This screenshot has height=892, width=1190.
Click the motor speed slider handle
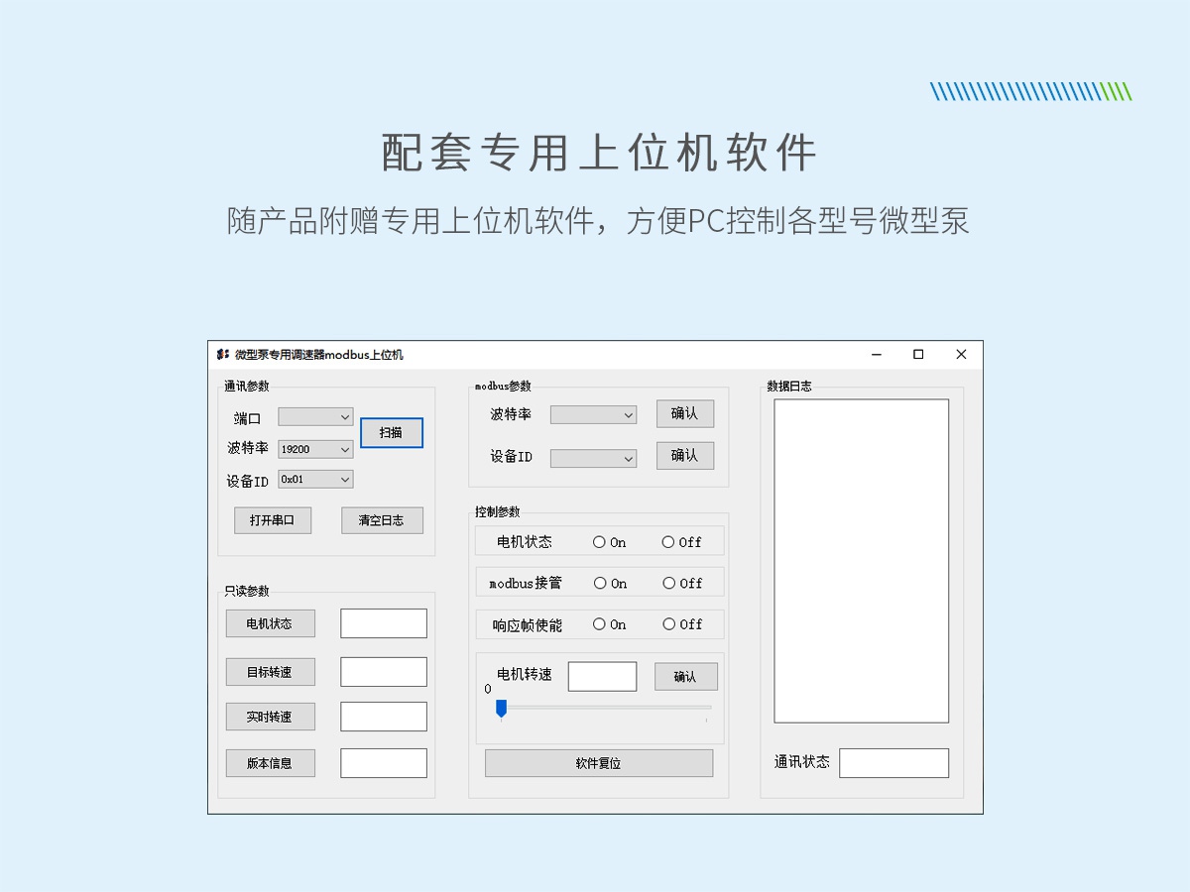503,706
